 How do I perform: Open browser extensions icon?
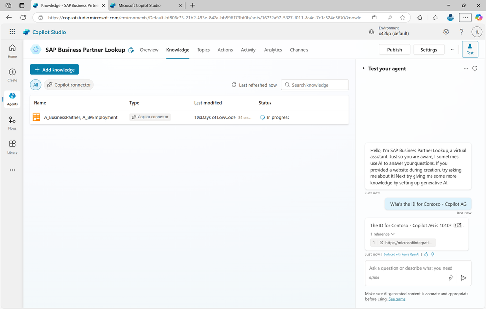coord(420,18)
